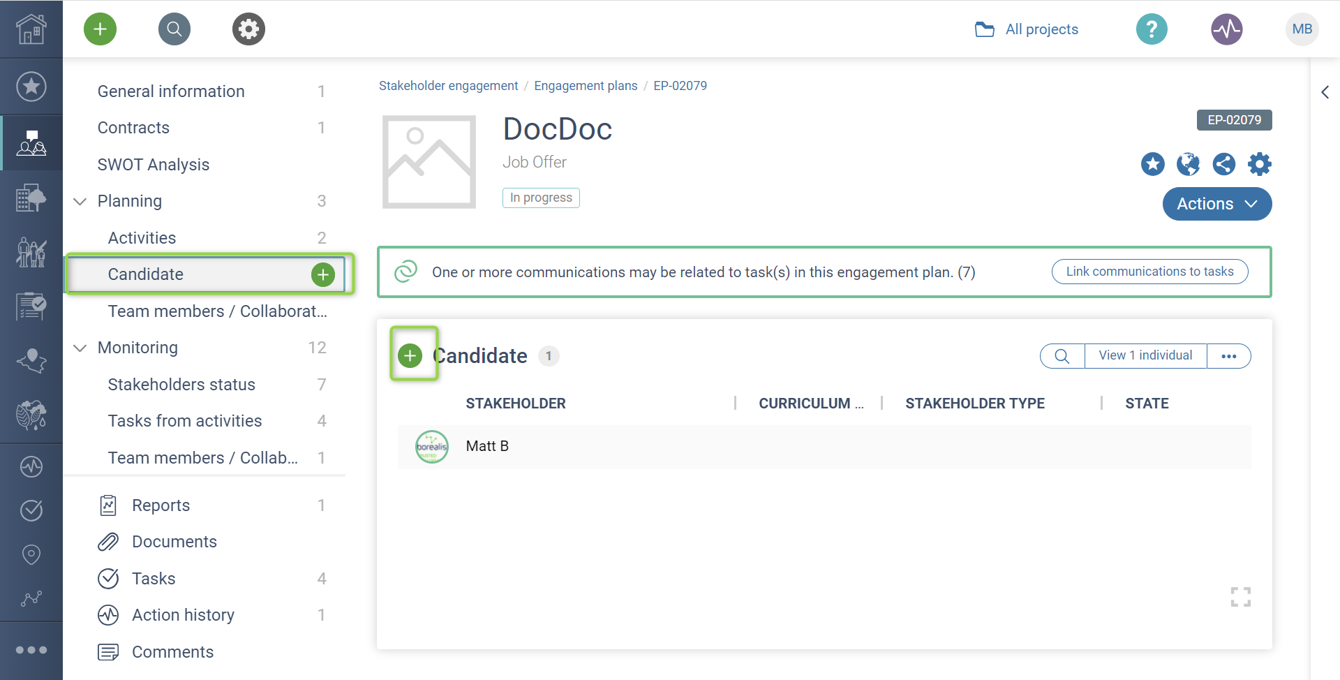The height and width of the screenshot is (680, 1340).
Task: Open the Engagement plans breadcrumb link
Action: click(586, 85)
